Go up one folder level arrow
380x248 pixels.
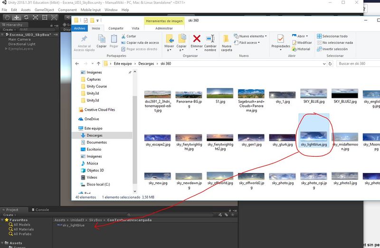tap(98, 64)
